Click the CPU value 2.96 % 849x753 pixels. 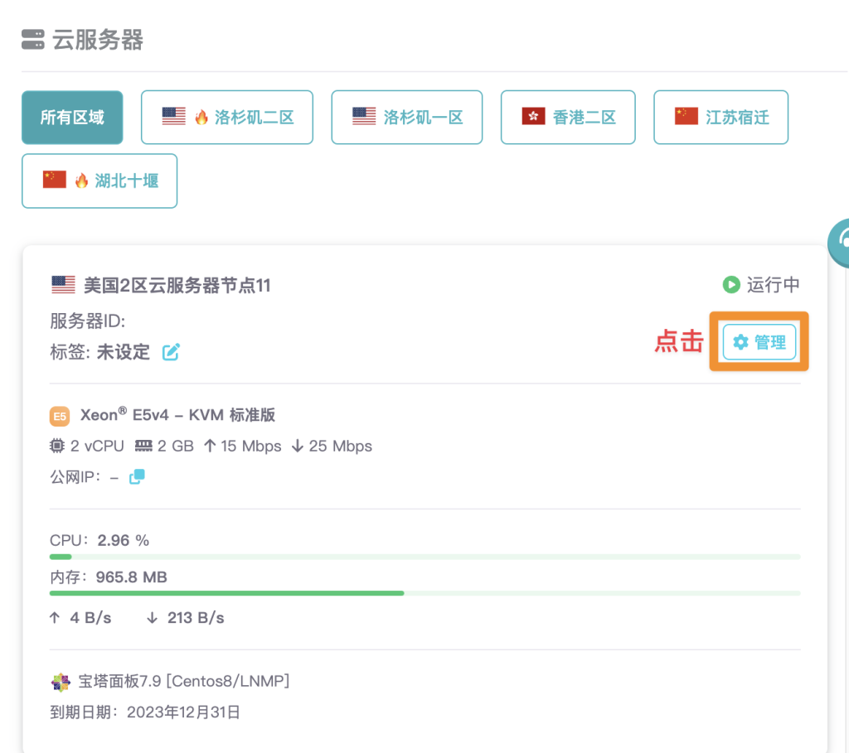pos(123,540)
